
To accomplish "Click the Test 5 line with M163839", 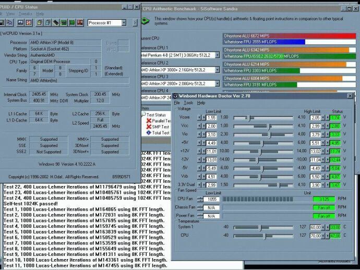I will pos(84,232).
